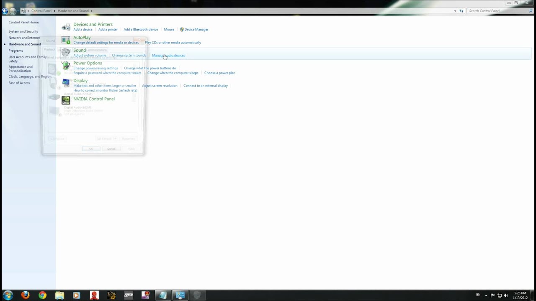Open Programs category in sidebar
Image resolution: width=536 pixels, height=301 pixels.
click(15, 51)
